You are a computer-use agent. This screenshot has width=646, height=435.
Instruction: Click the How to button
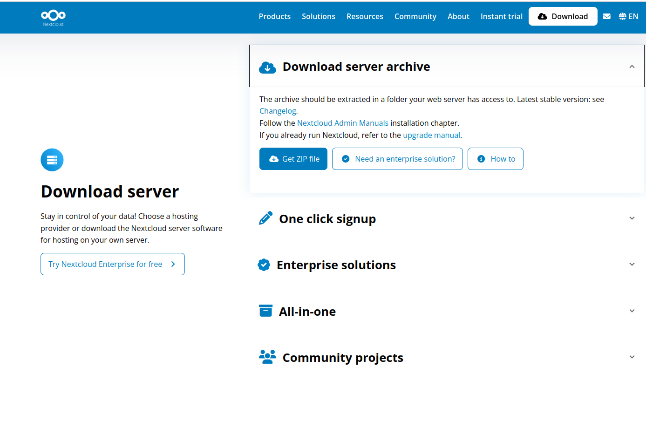click(x=496, y=159)
